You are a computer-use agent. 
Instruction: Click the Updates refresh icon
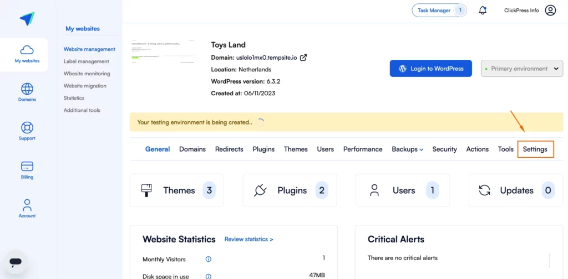484,190
